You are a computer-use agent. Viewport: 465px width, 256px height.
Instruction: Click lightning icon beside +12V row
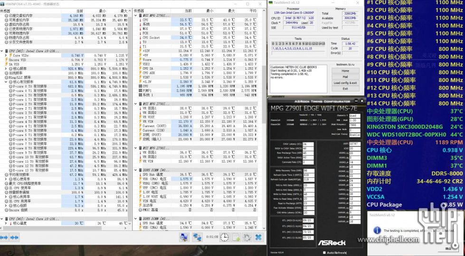click(x=140, y=51)
